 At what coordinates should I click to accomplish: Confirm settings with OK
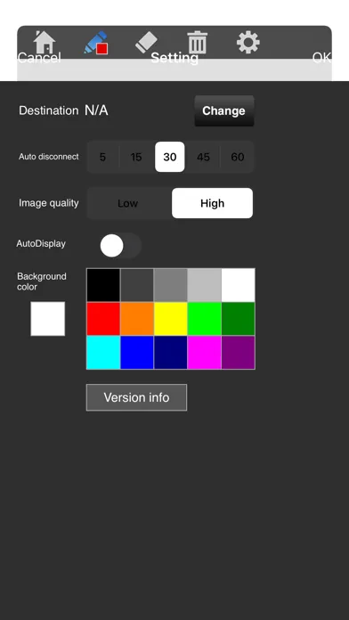coord(321,58)
